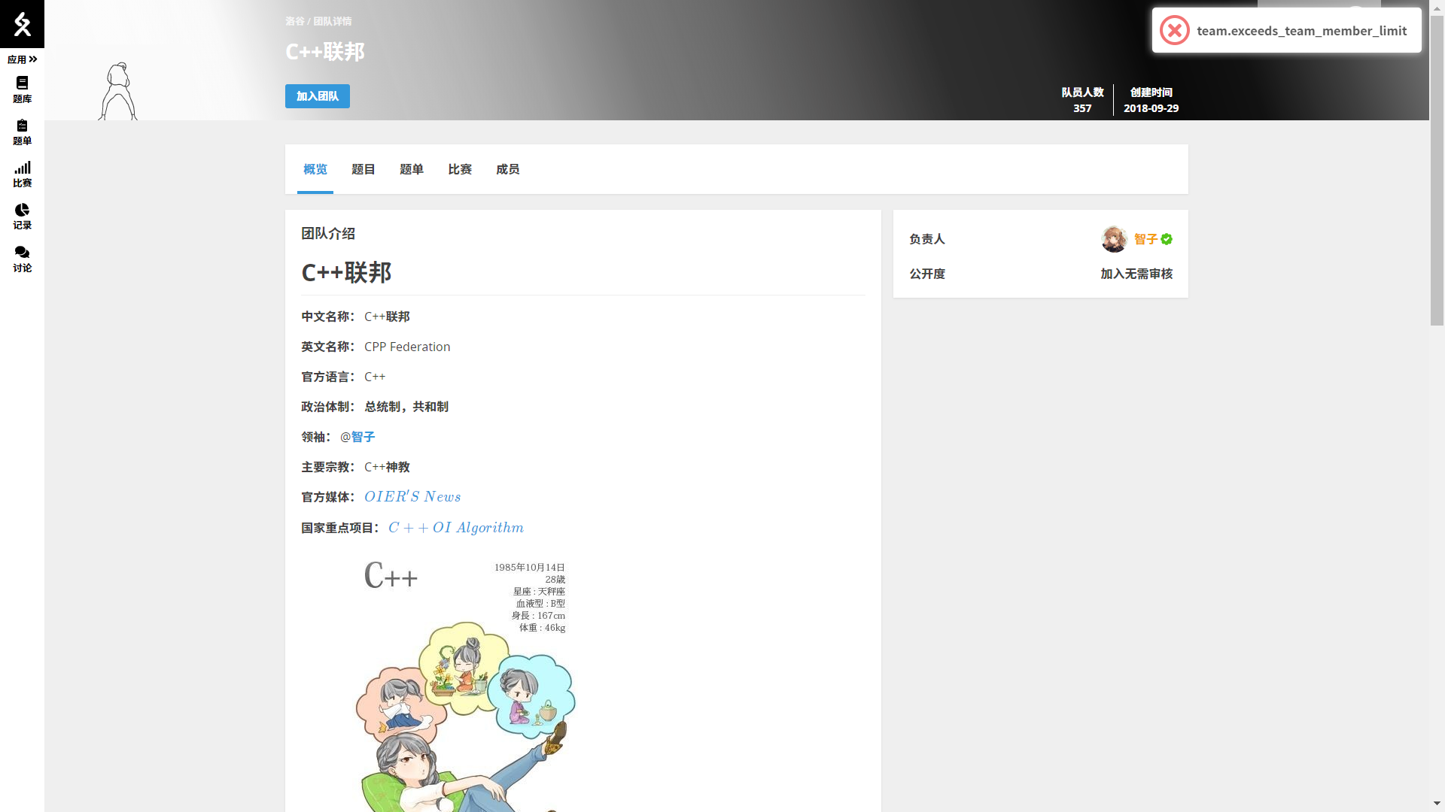1445x812 pixels.
Task: Click 智子's avatar image
Action: (1114, 239)
